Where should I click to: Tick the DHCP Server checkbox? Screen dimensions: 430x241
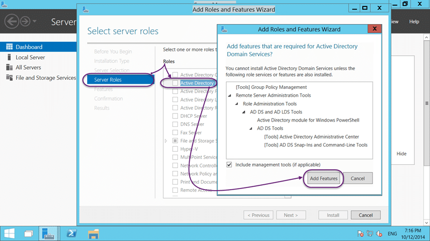pos(175,116)
